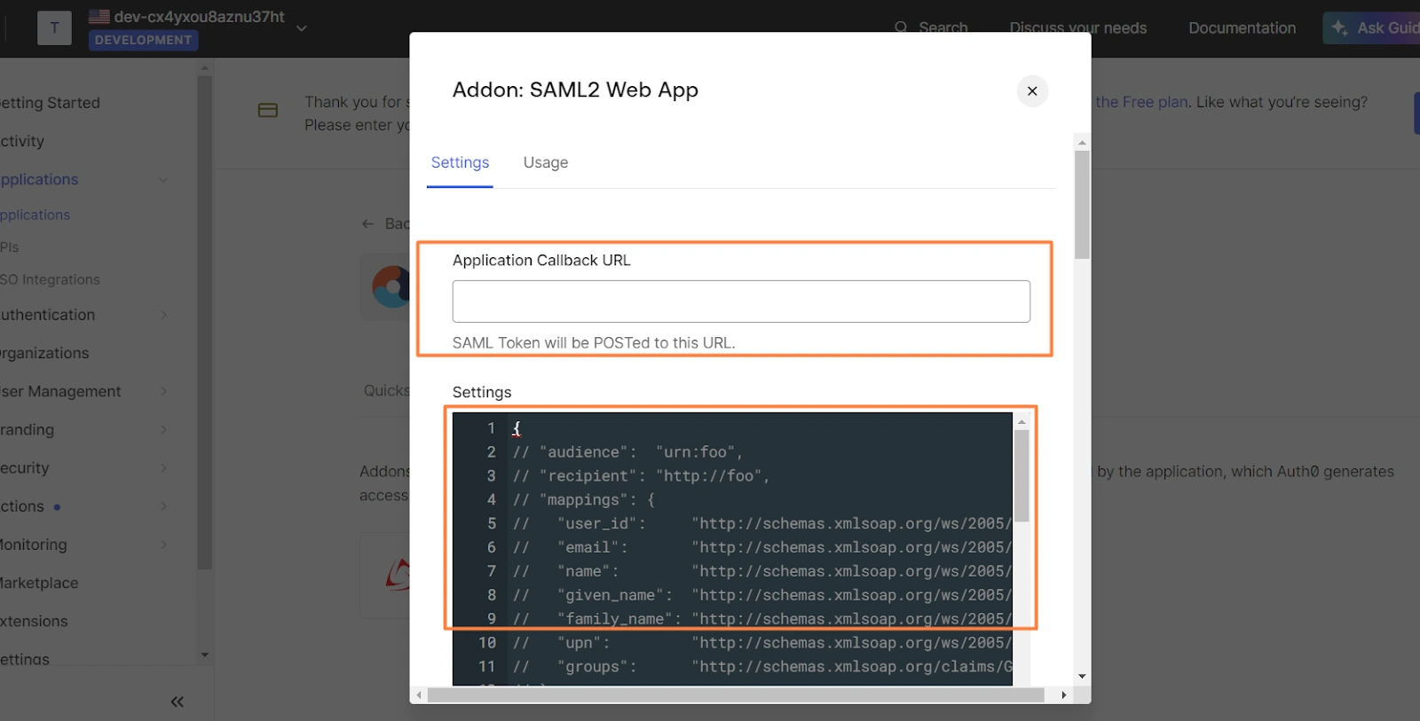Expand the User Management section chevron
Screen dimensions: 1420x721
point(163,391)
